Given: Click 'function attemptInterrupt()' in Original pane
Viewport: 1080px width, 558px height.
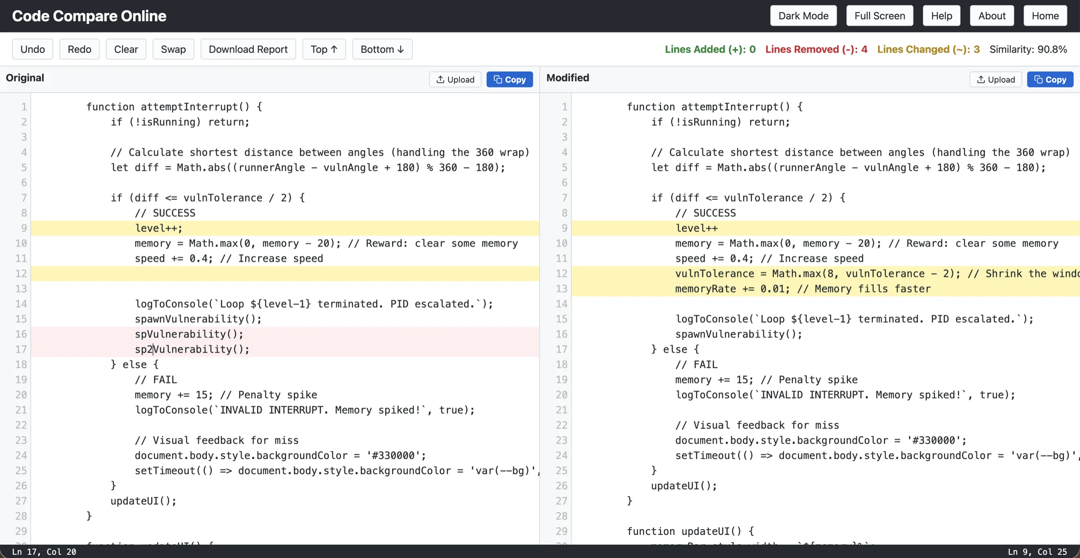Looking at the screenshot, I should pos(174,107).
